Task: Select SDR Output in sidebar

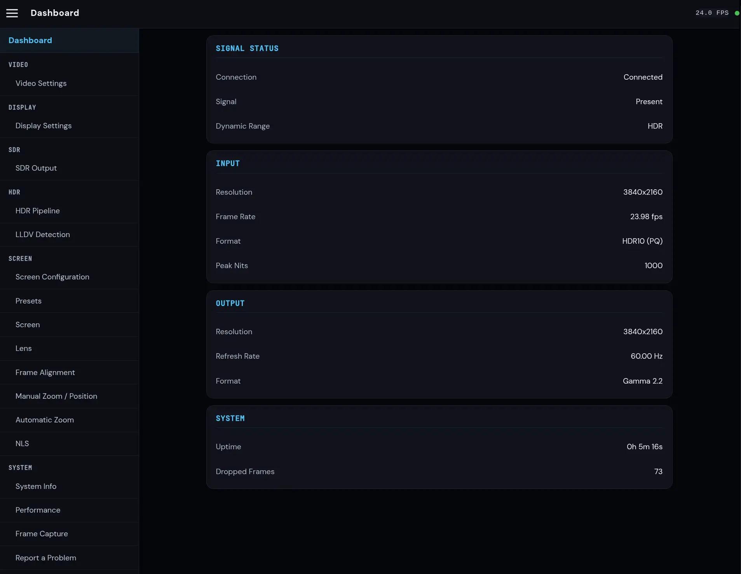Action: click(x=69, y=168)
